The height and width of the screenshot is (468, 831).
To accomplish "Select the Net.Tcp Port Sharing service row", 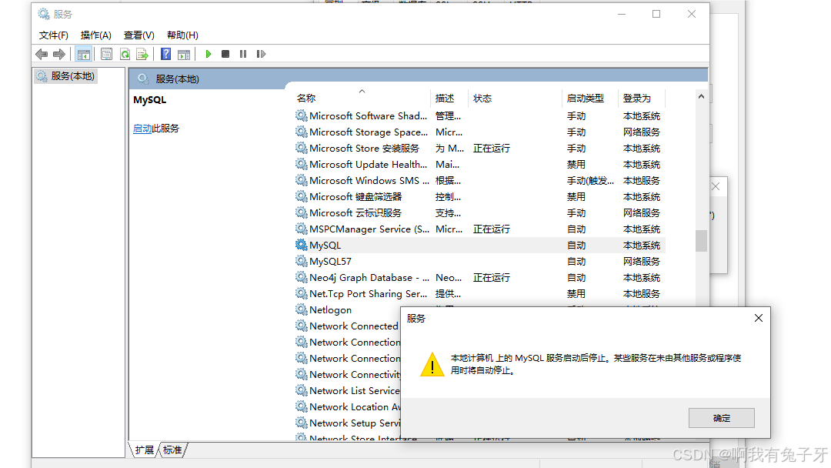I will [x=479, y=293].
